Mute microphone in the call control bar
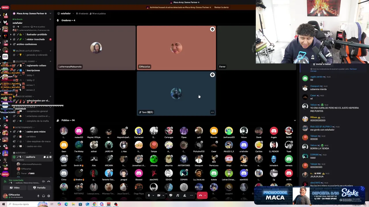This screenshot has height=207, width=369. tap(149, 195)
